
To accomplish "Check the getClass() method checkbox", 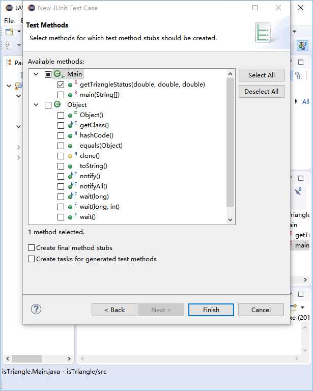I will [x=61, y=125].
